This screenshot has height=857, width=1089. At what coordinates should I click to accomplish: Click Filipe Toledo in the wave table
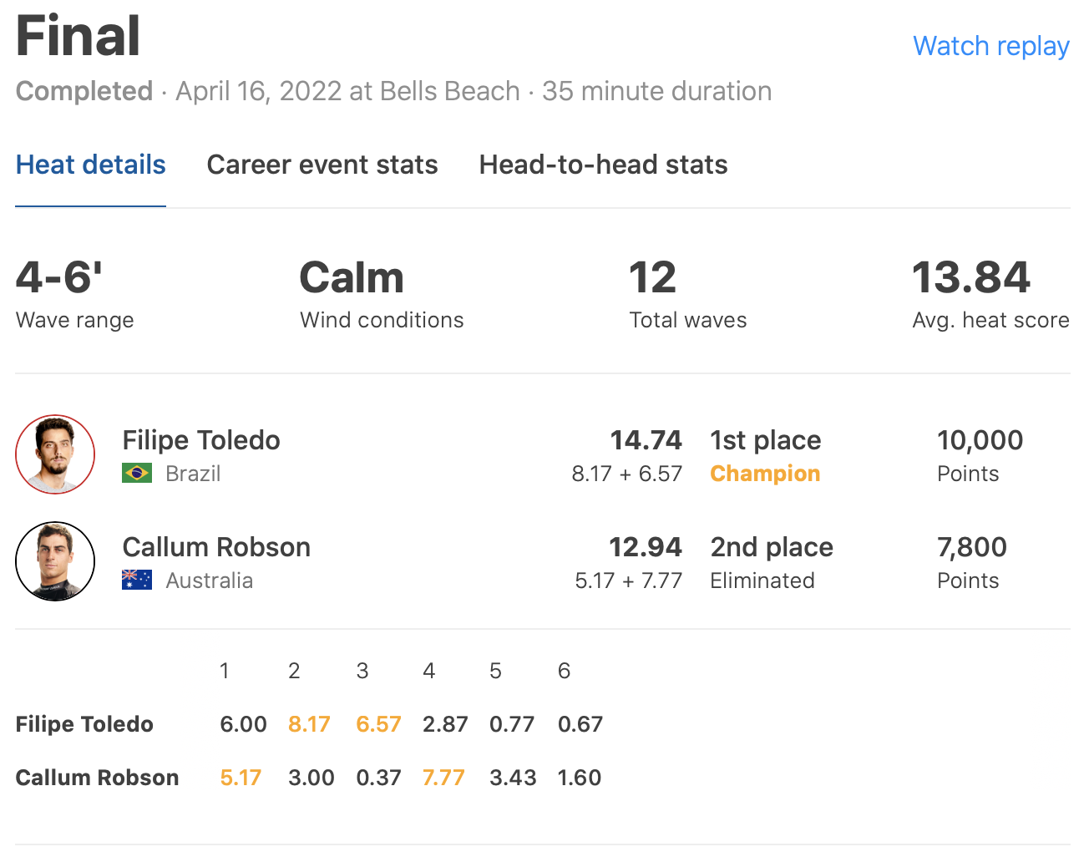pyautogui.click(x=84, y=724)
